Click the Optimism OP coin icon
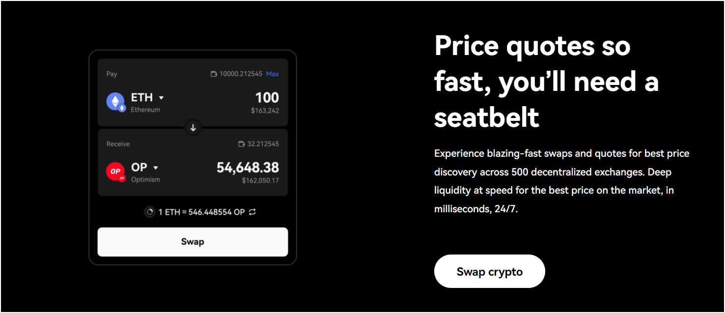The image size is (725, 313). 116,172
